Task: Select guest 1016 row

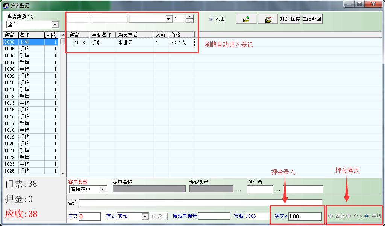Action: point(31,116)
